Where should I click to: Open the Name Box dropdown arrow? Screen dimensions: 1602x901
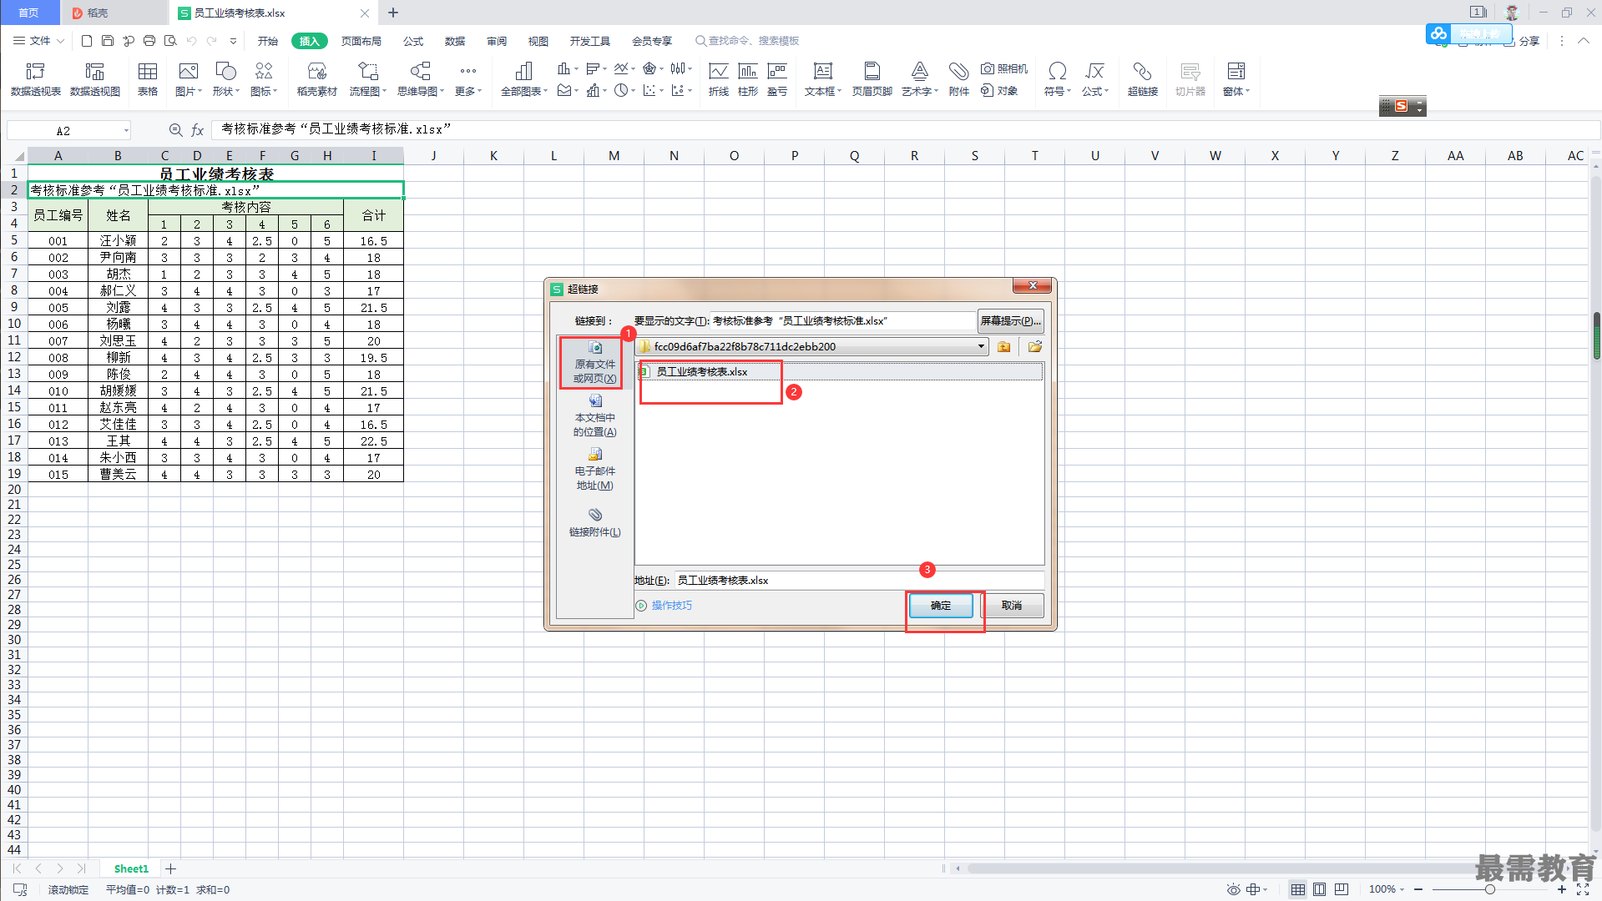coord(126,131)
